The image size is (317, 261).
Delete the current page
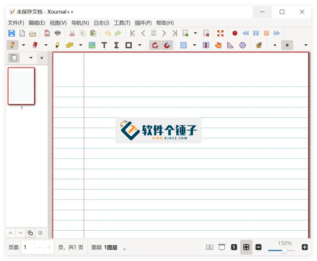(206, 33)
